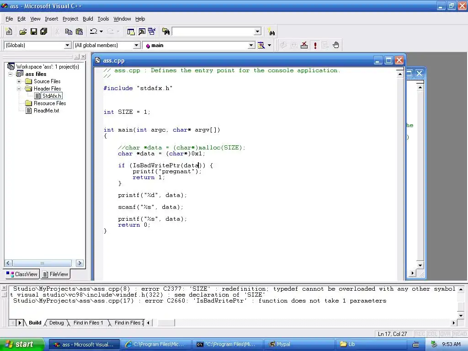Viewport: 468px width, 351px height.
Task: Select the Resource Files folder
Action: click(50, 103)
